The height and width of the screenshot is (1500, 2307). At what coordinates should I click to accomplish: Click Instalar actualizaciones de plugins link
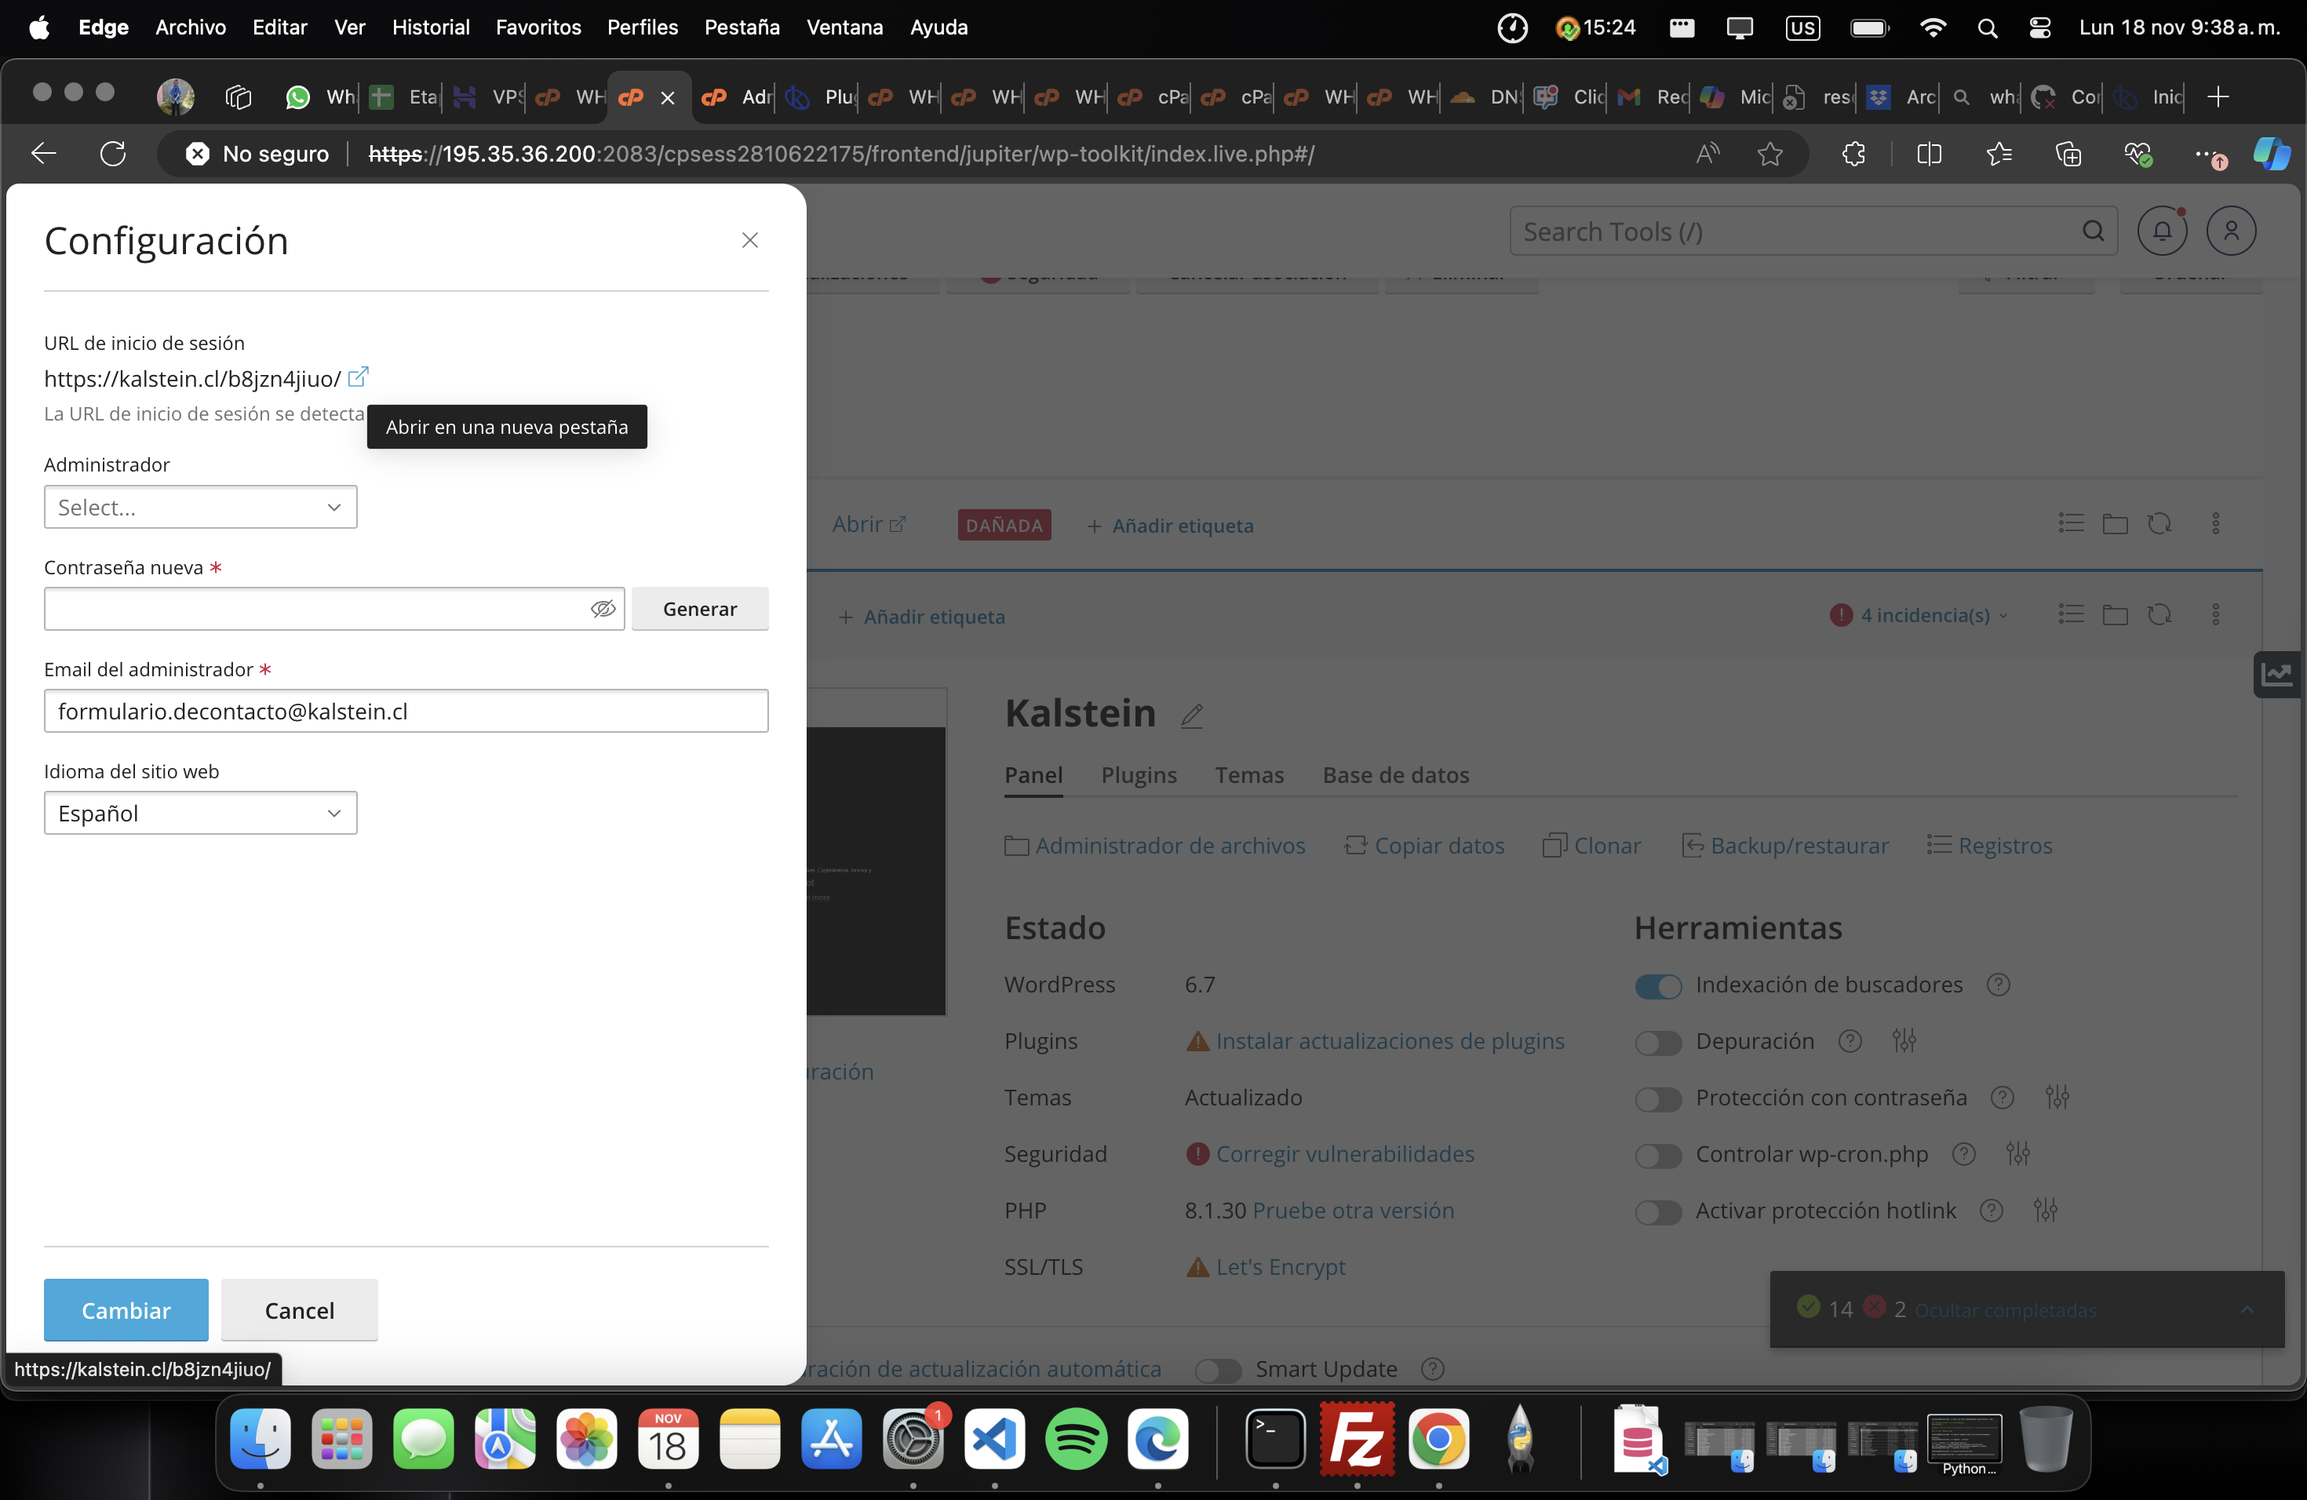click(1390, 1041)
